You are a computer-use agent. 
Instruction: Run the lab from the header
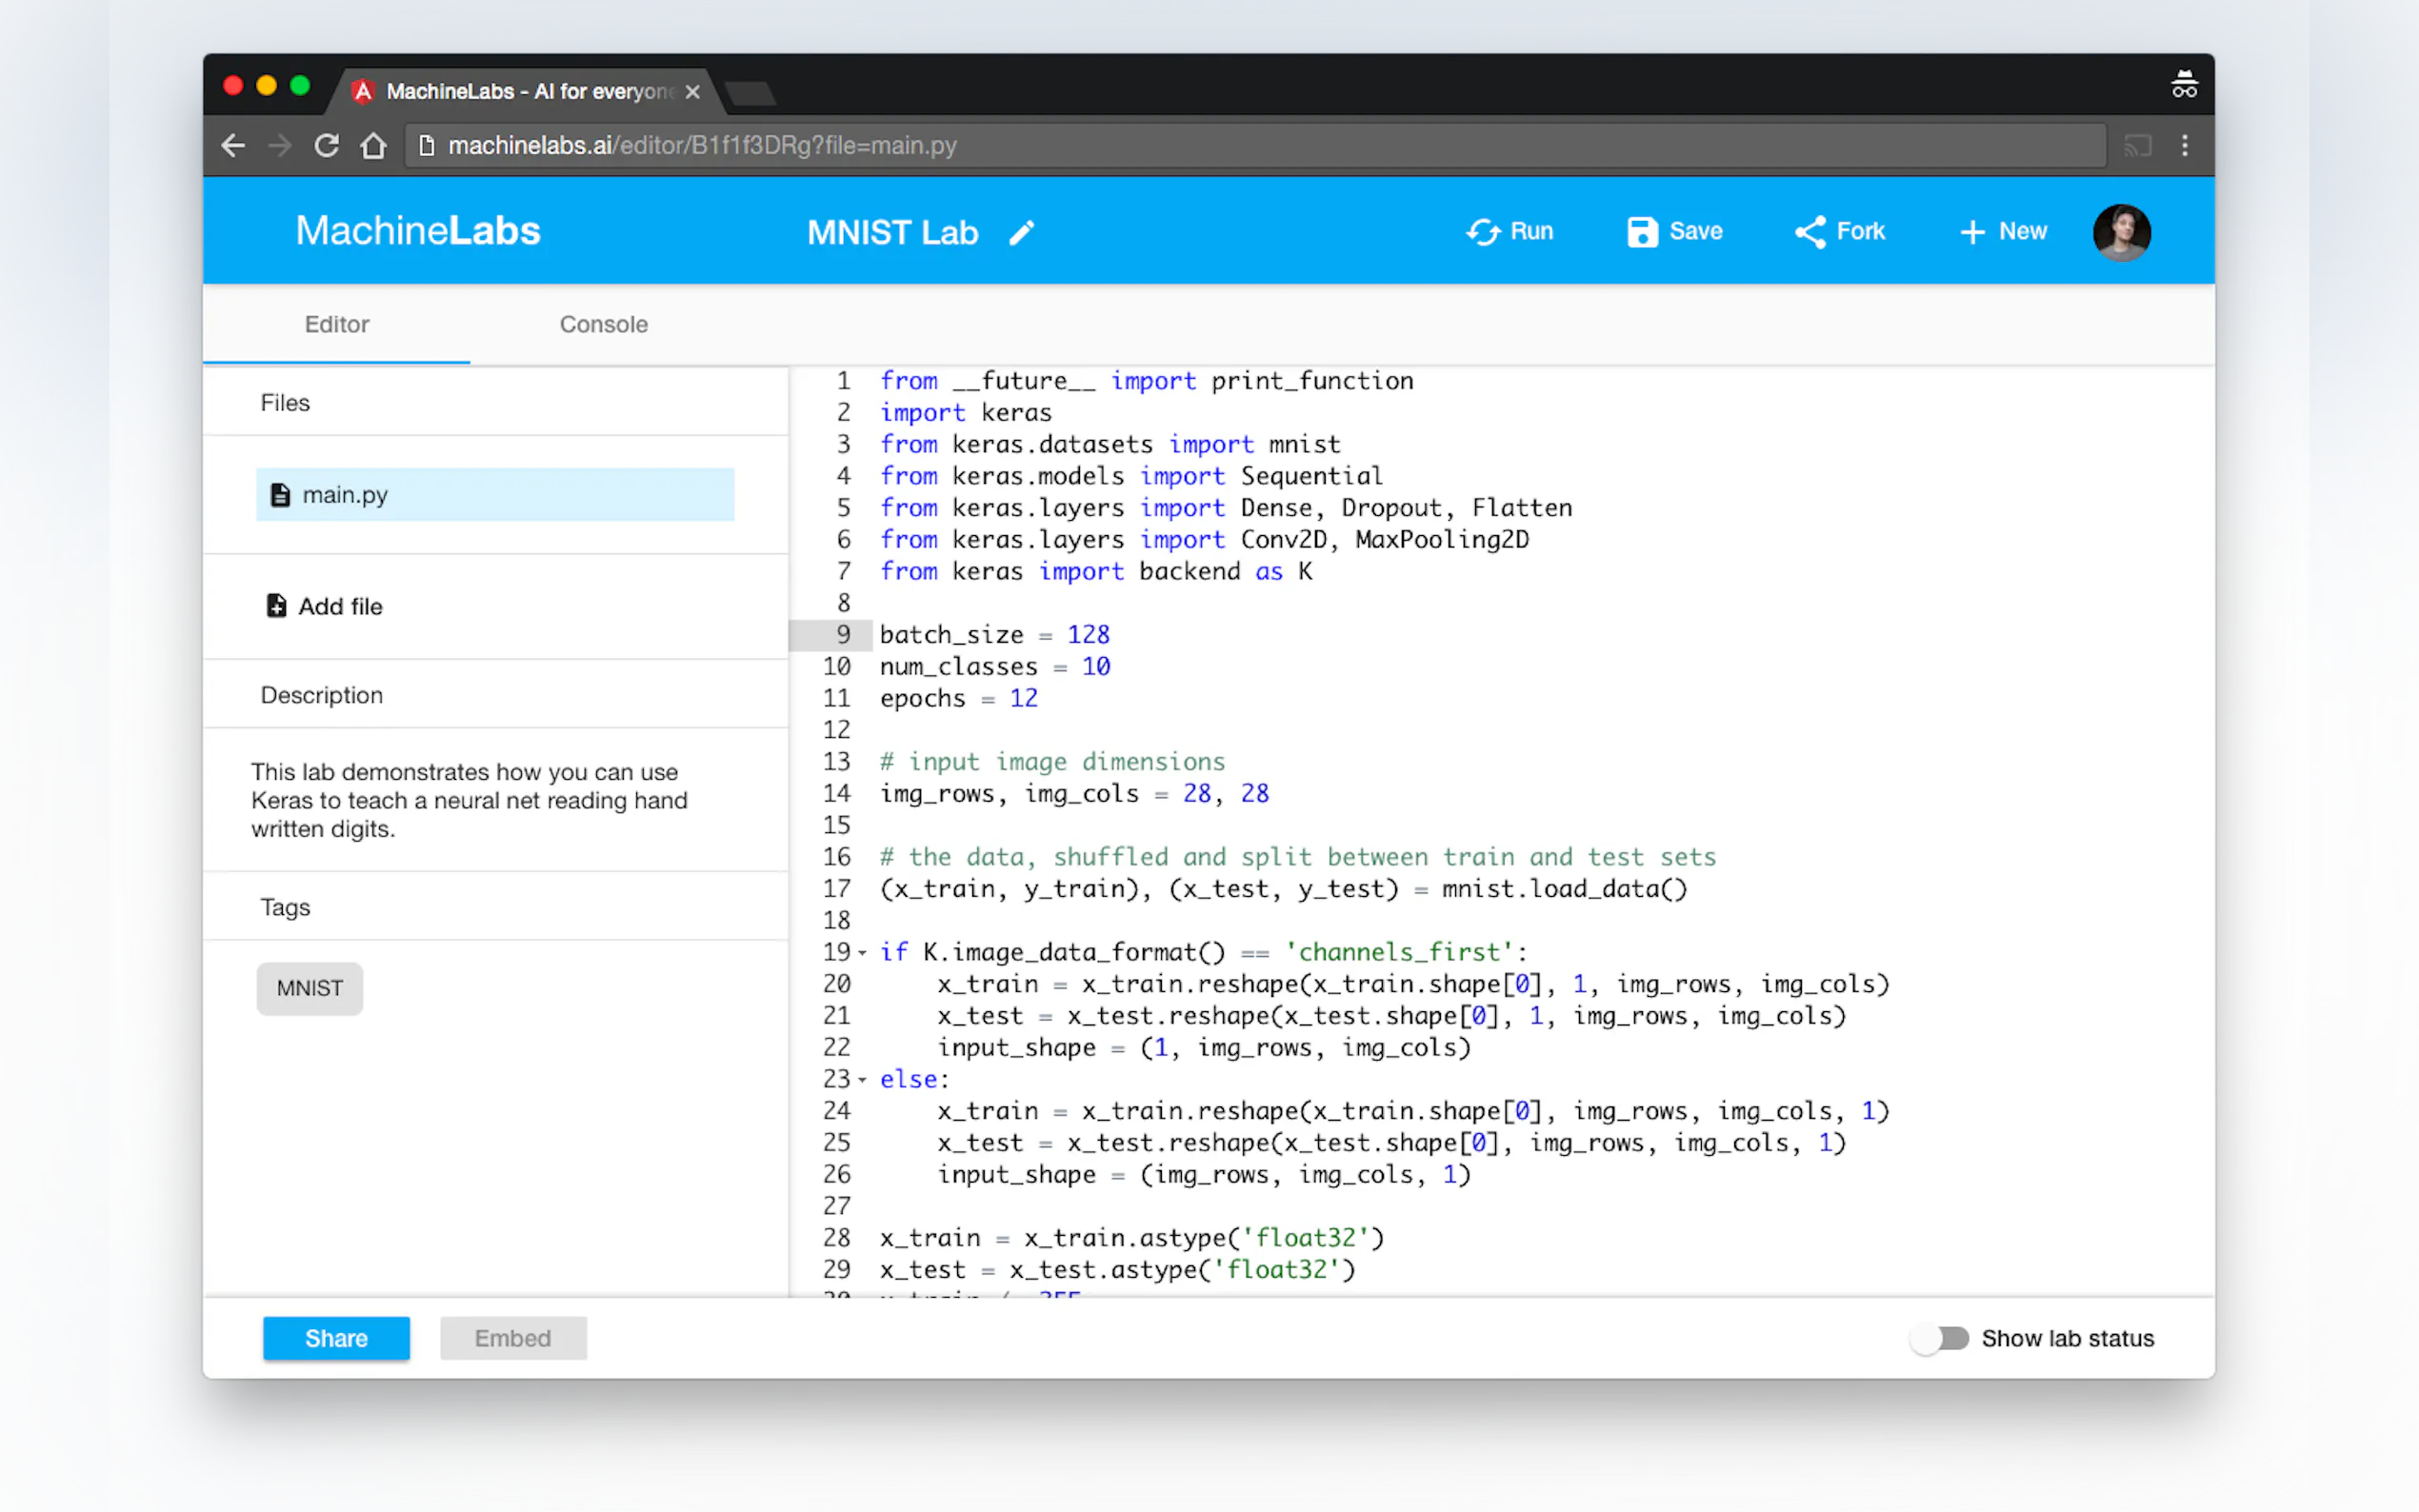pos(1509,232)
